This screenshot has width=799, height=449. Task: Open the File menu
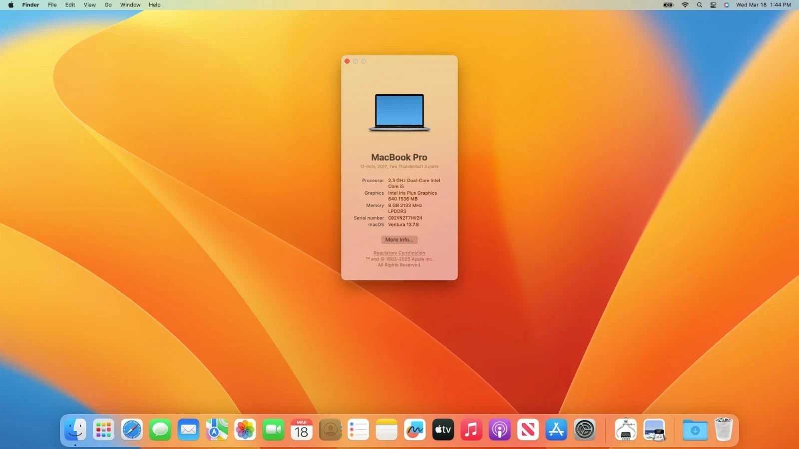click(52, 5)
